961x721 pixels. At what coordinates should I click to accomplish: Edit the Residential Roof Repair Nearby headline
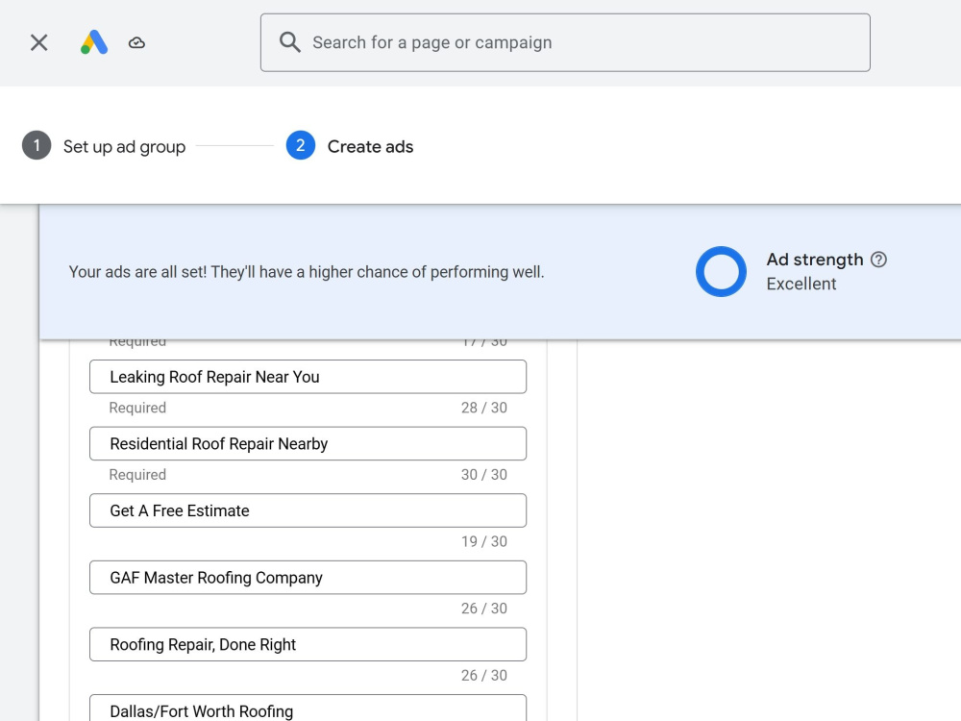(x=308, y=443)
